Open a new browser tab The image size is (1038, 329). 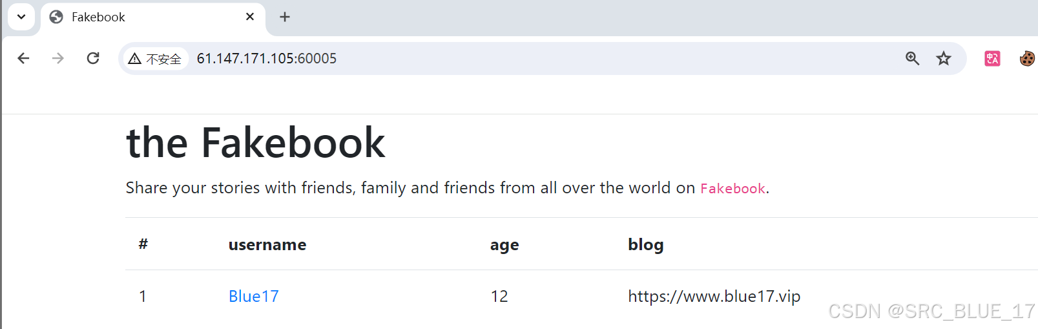pyautogui.click(x=285, y=17)
